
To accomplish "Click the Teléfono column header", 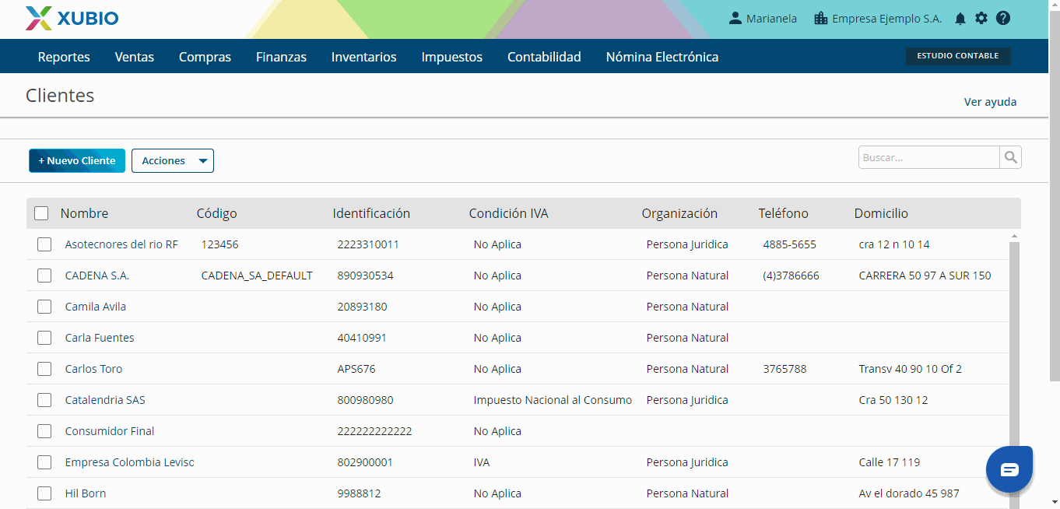I will coord(784,213).
